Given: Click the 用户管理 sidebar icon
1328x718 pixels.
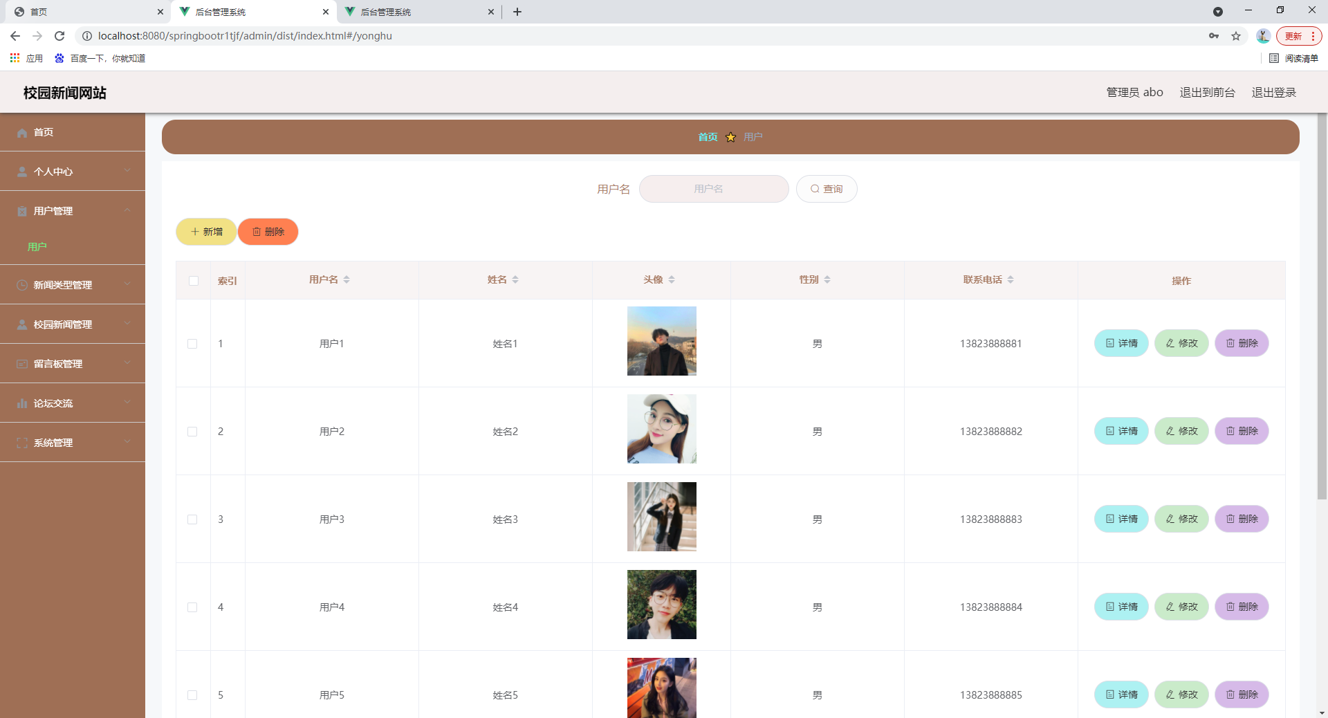Looking at the screenshot, I should pyautogui.click(x=22, y=211).
